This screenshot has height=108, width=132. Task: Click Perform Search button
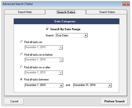[114, 101]
